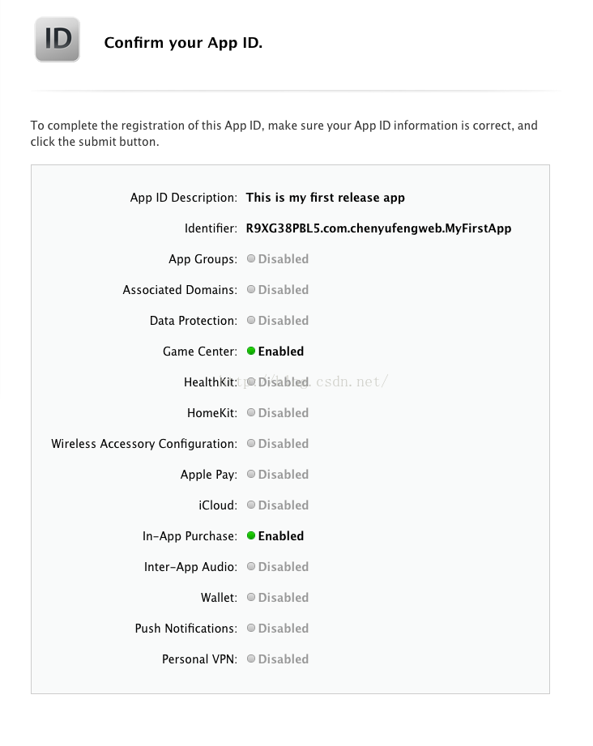Click the App ID icon in header
Screen dimensions: 593x746
(x=58, y=39)
